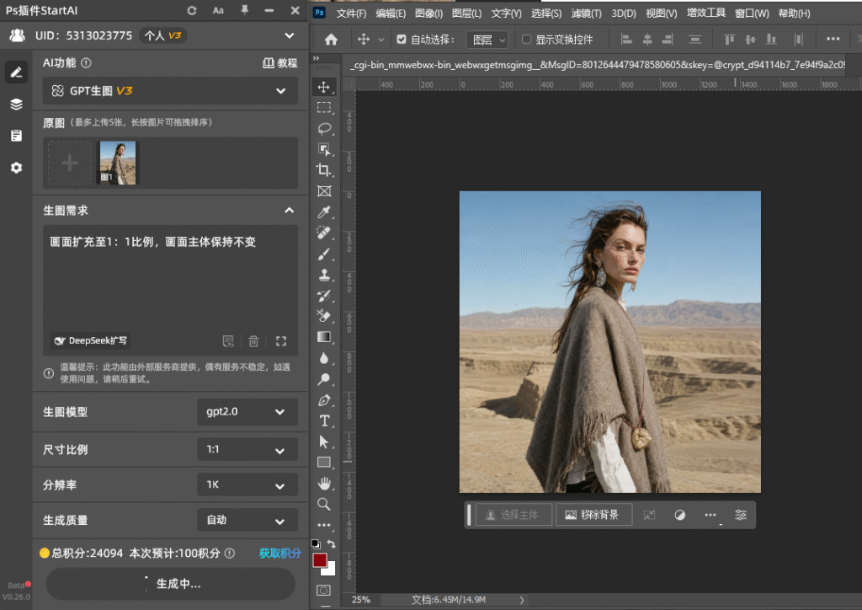Open the 文件(F) menu
This screenshot has height=610, width=862.
point(351,13)
